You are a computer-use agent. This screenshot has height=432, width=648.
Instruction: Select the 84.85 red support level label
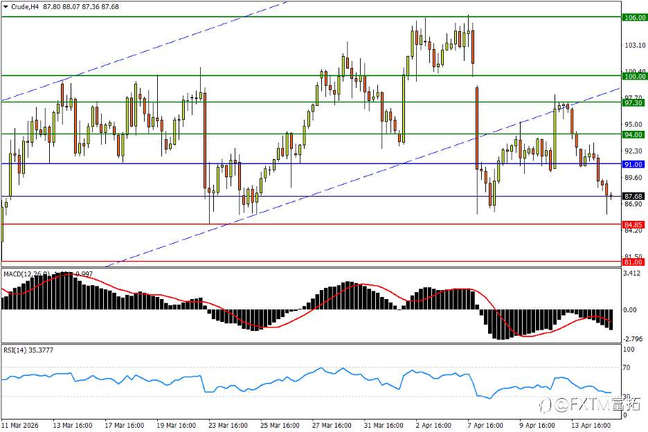[633, 225]
